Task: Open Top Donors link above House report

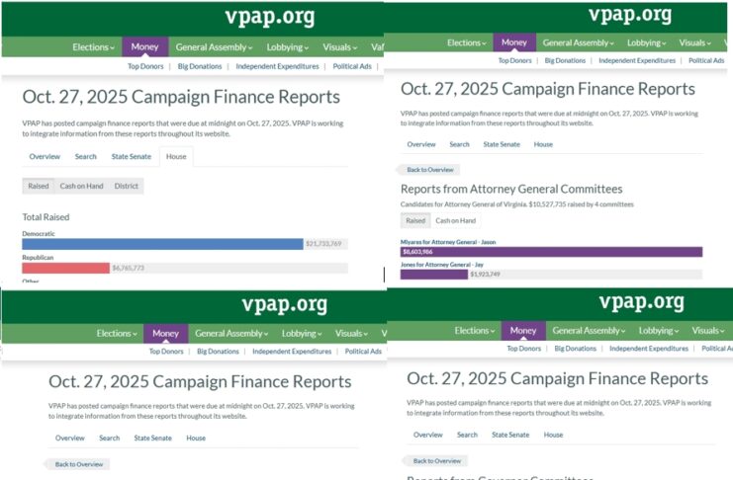Action: [147, 66]
